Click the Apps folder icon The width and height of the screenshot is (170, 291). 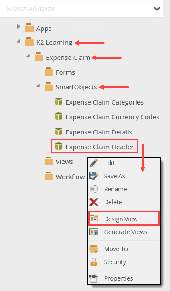click(x=29, y=28)
